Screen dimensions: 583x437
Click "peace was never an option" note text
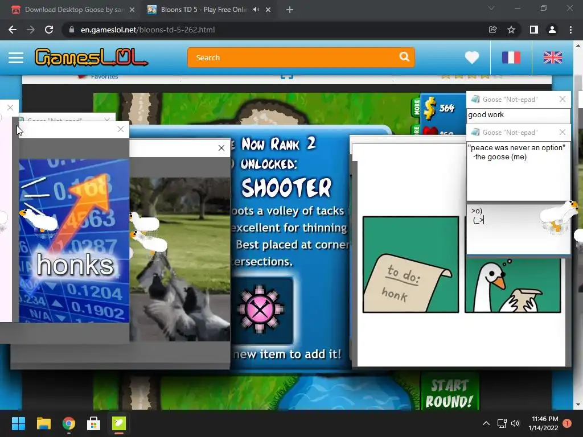coord(516,147)
